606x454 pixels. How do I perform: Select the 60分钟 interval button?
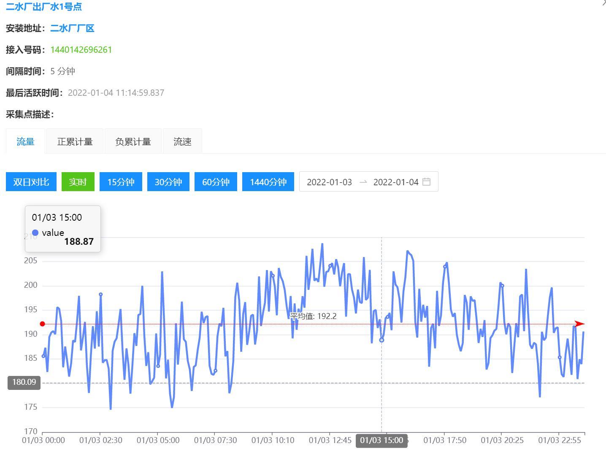point(216,182)
